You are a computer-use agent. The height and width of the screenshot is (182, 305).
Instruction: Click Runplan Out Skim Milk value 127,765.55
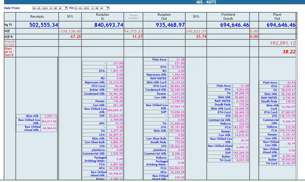(x=177, y=131)
